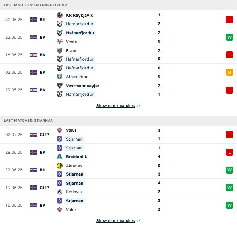Click the Akranes yellow IA logo
This screenshot has height=226, width=237.
(59, 166)
